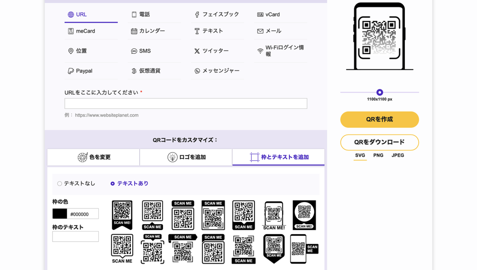Click the lightbulb icon in ロゴを追加
Image resolution: width=477 pixels, height=270 pixels.
pos(172,157)
